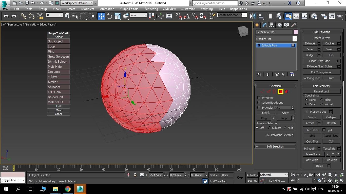Enable the Ignore Backfacing checkbox
This screenshot has width=346, height=194.
click(x=259, y=103)
